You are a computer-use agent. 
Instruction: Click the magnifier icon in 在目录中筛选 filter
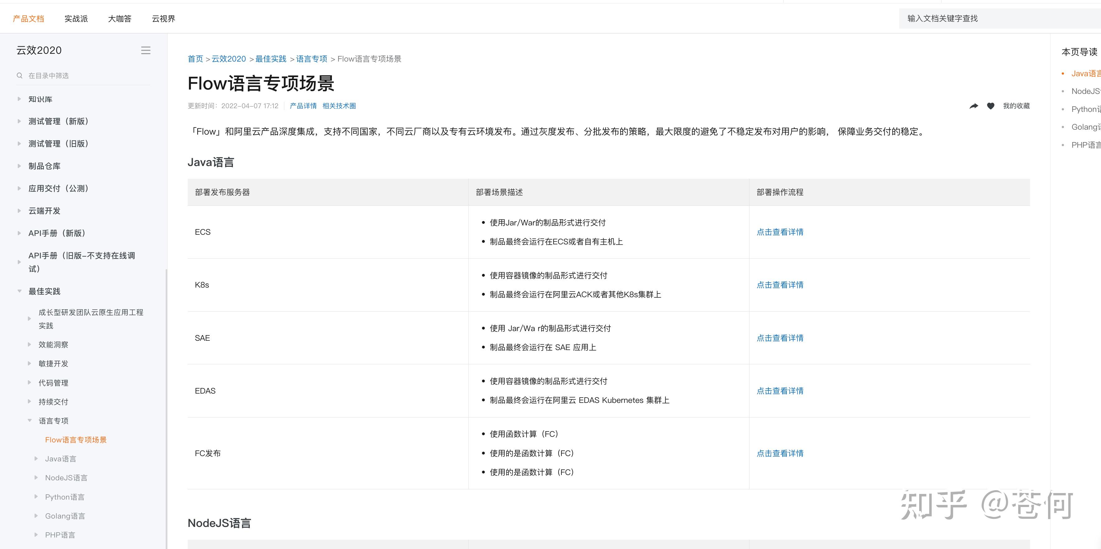point(20,76)
